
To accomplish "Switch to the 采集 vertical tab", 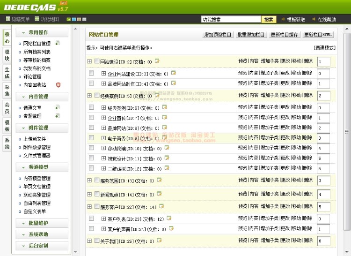I will 7,90.
